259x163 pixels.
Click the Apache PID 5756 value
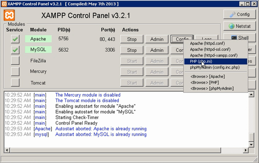(63, 39)
